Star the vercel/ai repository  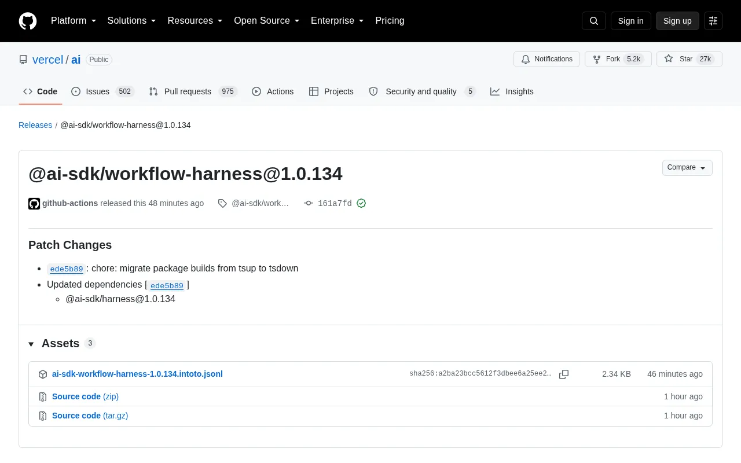coord(689,59)
